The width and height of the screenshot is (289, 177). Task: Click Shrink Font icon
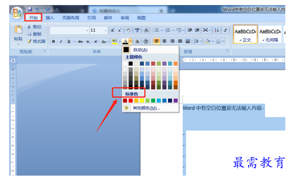click(x=120, y=30)
